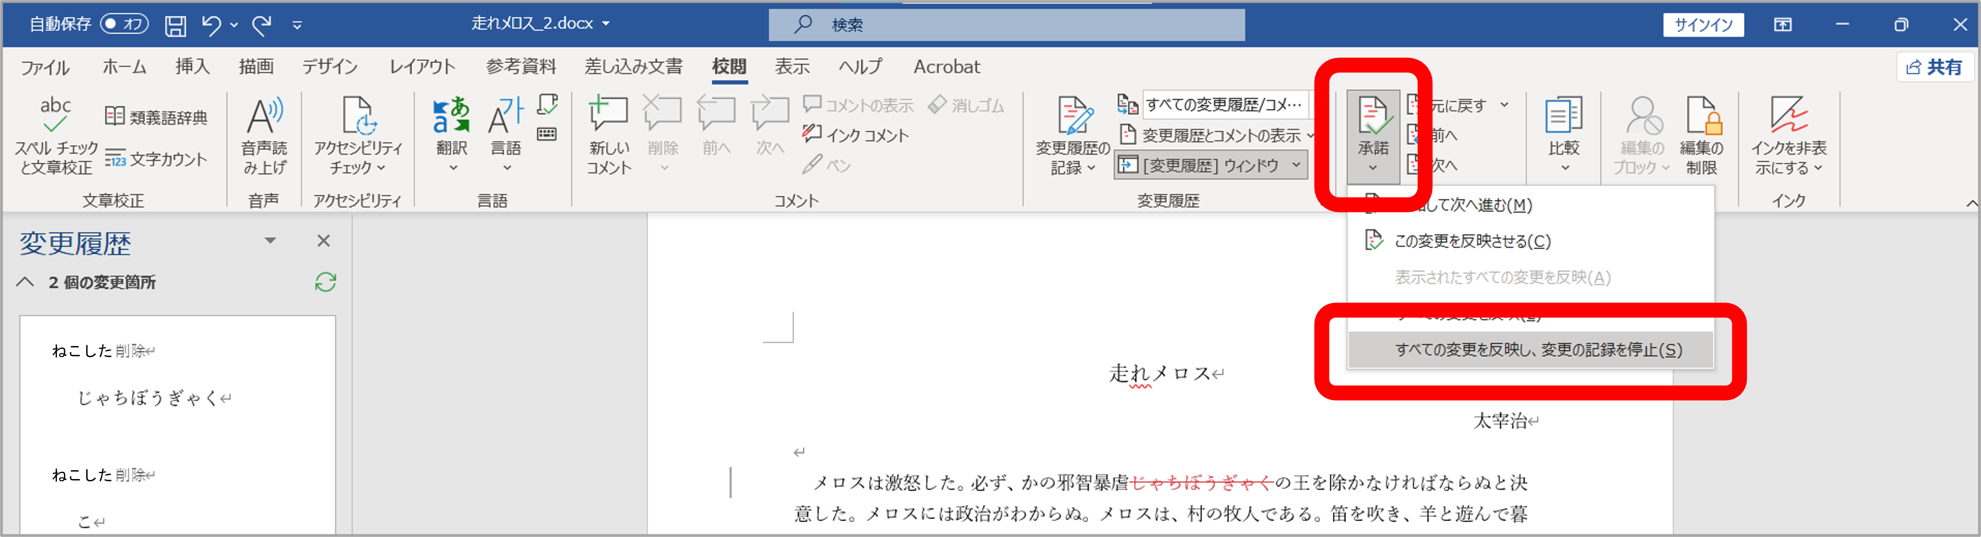Image resolution: width=1981 pixels, height=537 pixels.
Task: Go to next change 次へ
Action: [1433, 165]
